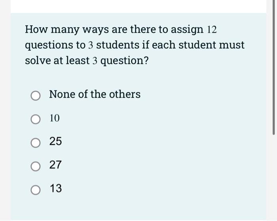The height and width of the screenshot is (221, 277).
Task: Click the answer label text '10'
Action: tap(55, 118)
